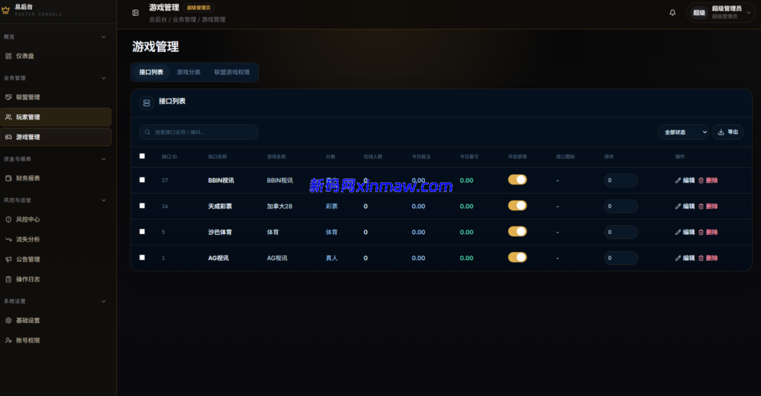761x396 pixels.
Task: Check the AG视讯 row checkbox
Action: tap(142, 257)
